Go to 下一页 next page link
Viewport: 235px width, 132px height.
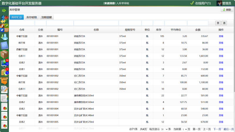pos(217,129)
